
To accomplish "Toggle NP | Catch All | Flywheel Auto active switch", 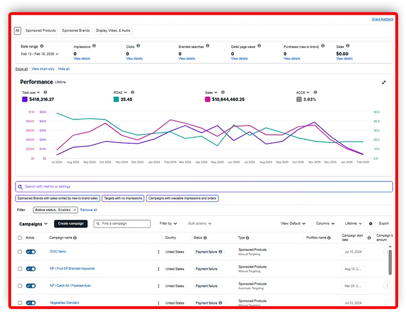I will click(x=31, y=286).
